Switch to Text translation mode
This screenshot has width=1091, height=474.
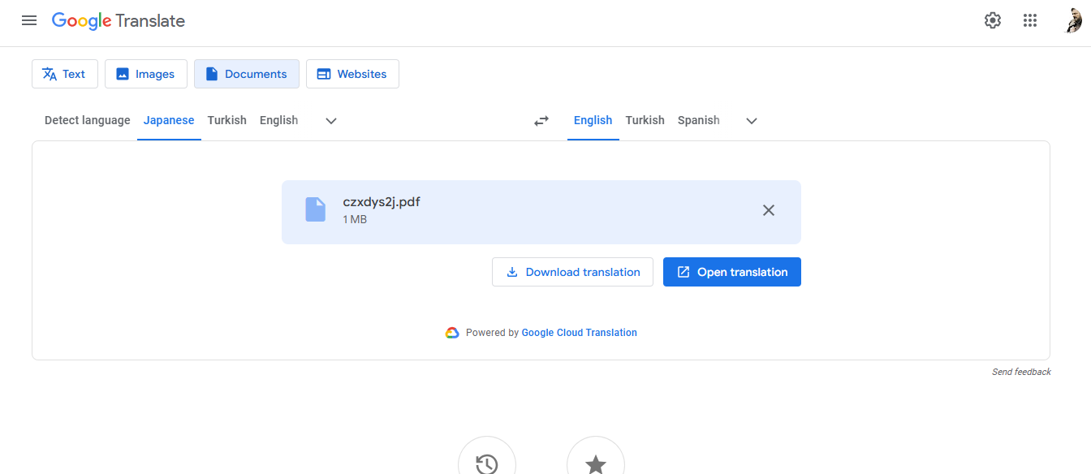[64, 74]
